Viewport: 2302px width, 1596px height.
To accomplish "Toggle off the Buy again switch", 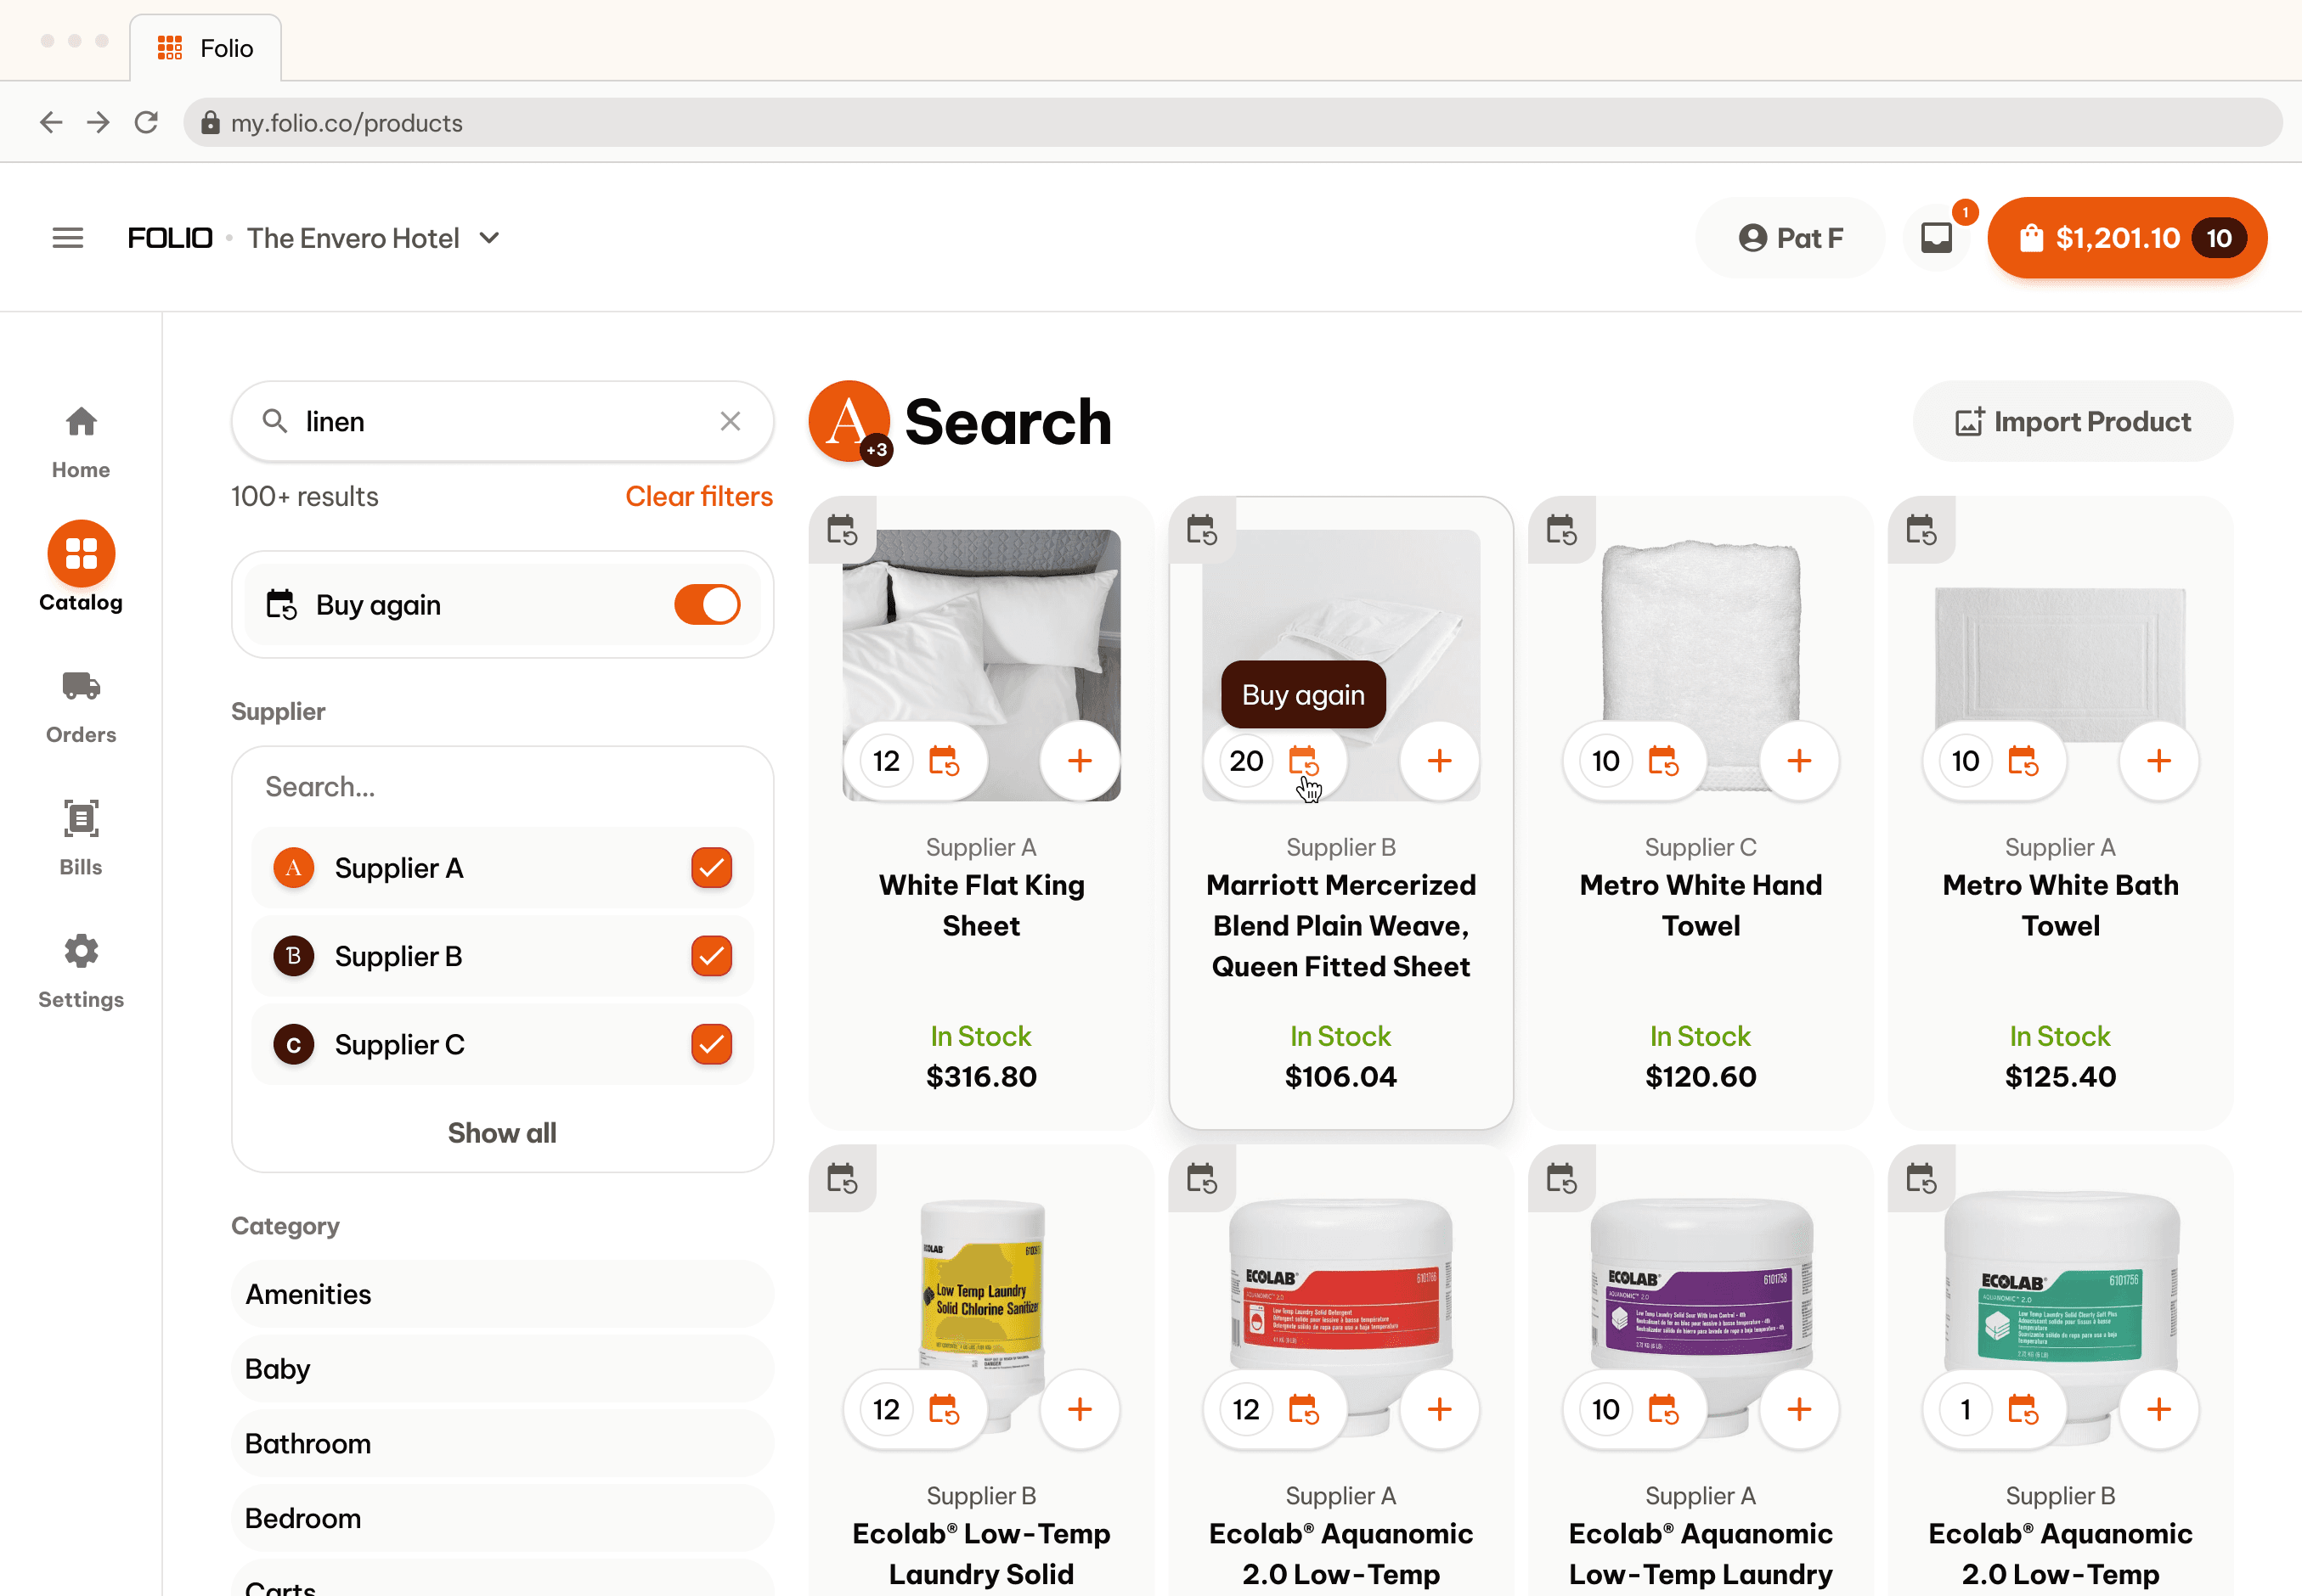I will [706, 605].
